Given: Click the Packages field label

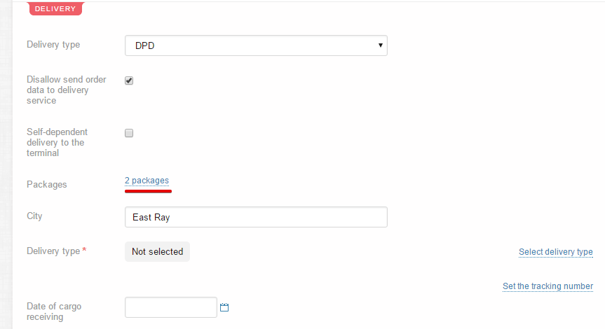Looking at the screenshot, I should point(46,185).
